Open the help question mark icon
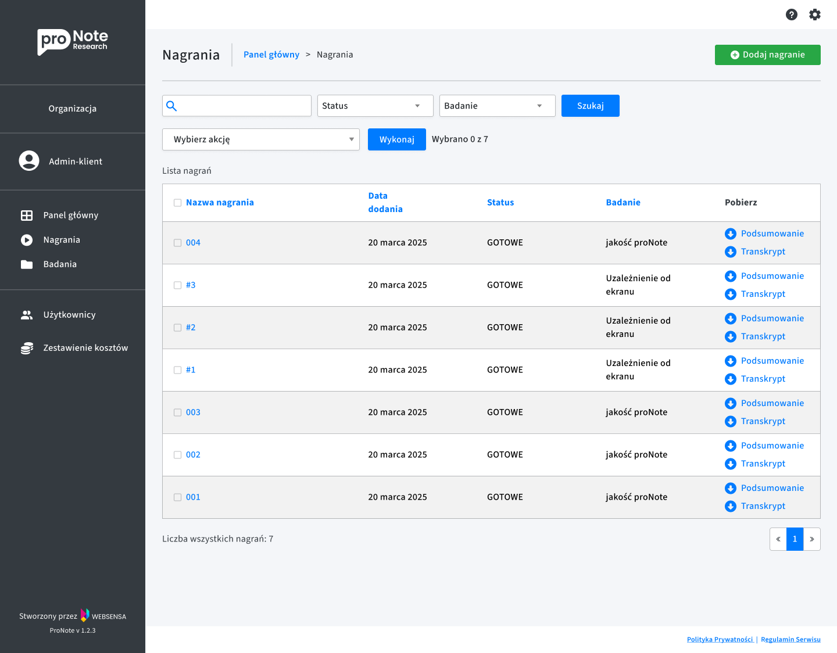Image resolution: width=837 pixels, height=653 pixels. [792, 15]
